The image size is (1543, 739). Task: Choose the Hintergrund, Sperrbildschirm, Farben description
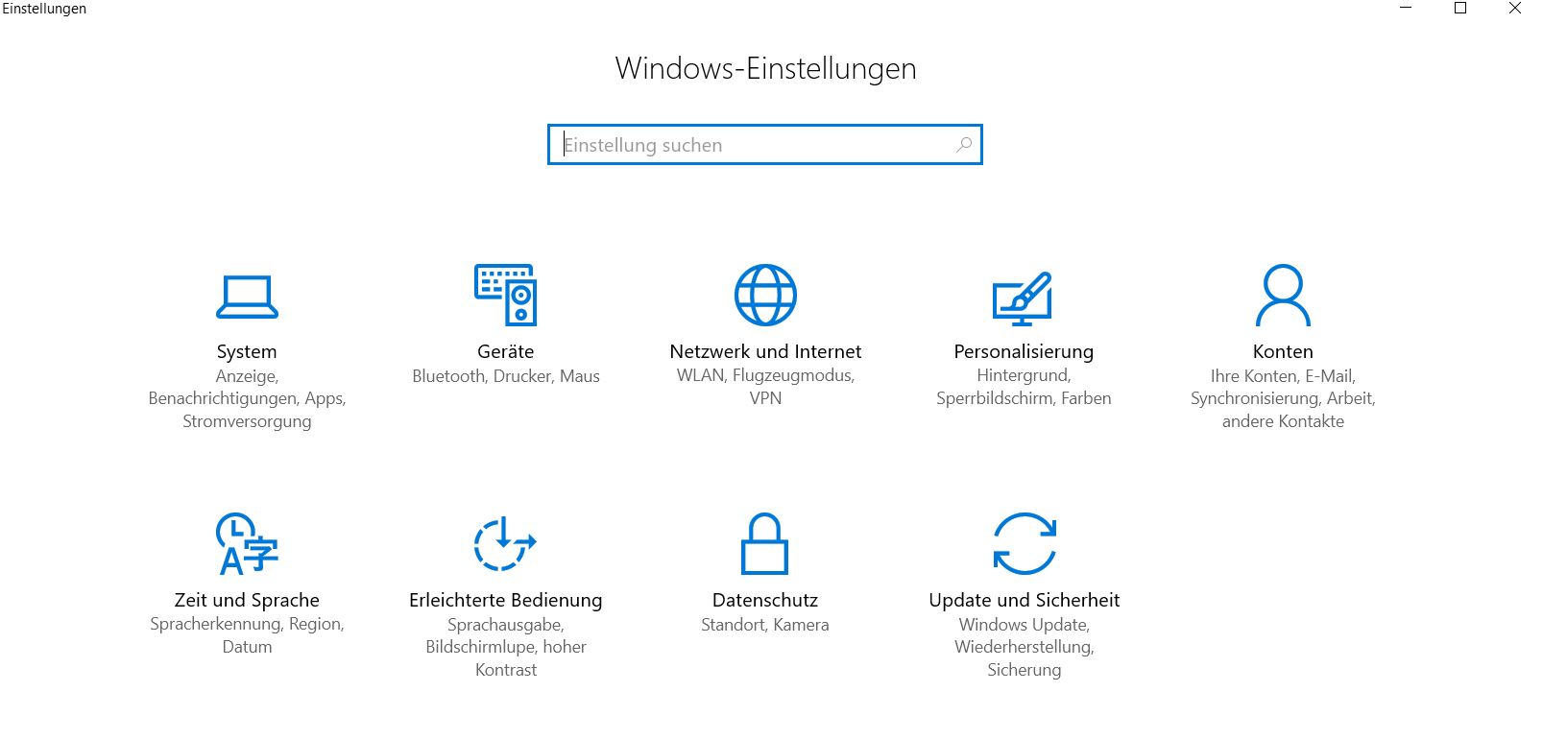coord(1024,387)
